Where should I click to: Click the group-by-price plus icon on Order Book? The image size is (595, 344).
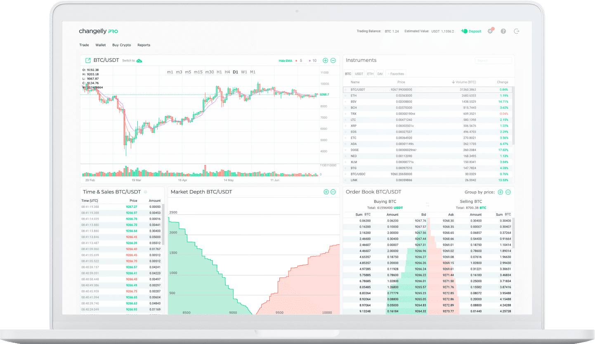[x=500, y=192]
